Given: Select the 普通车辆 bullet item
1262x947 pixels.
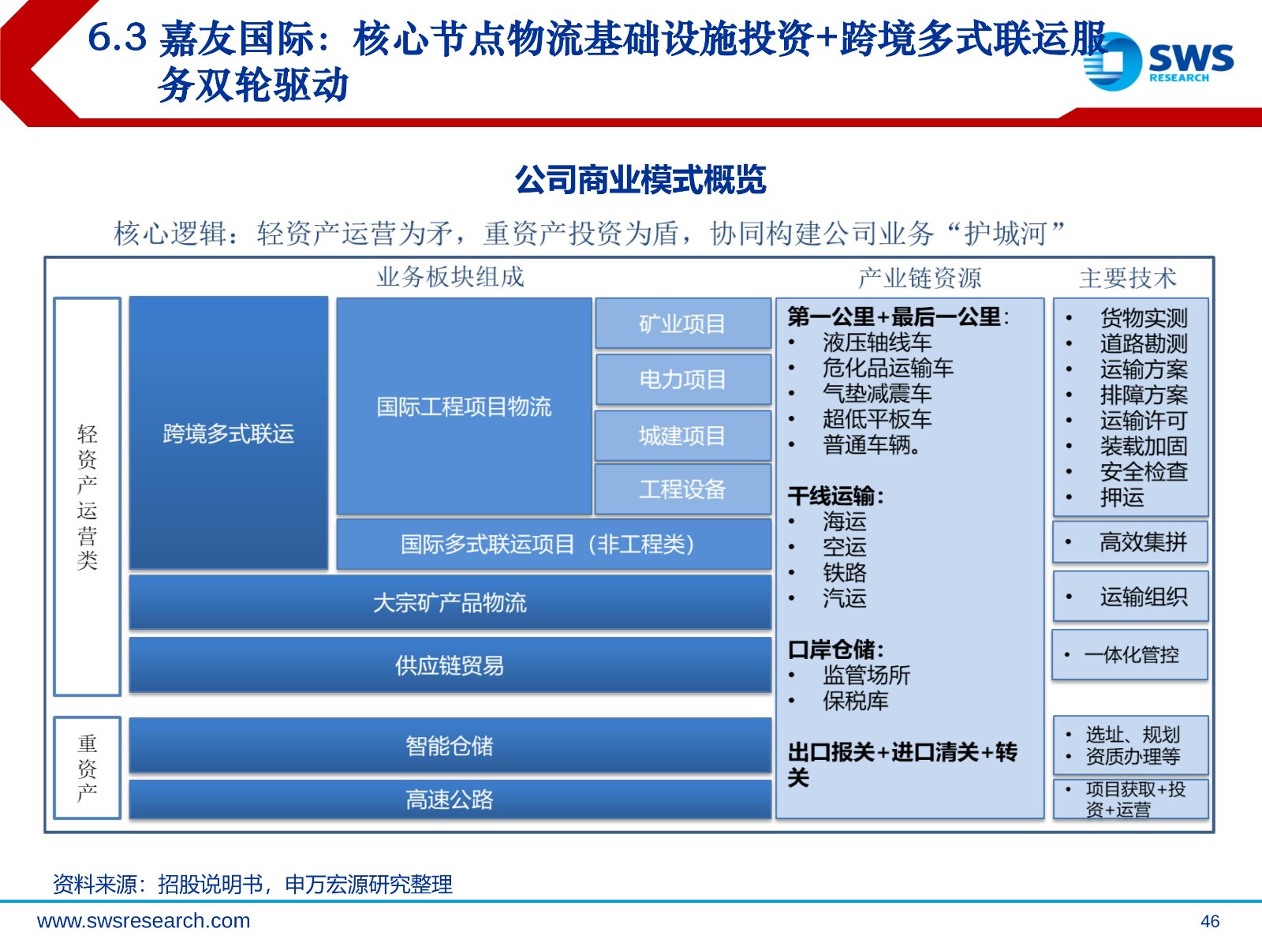Looking at the screenshot, I should point(872,445).
